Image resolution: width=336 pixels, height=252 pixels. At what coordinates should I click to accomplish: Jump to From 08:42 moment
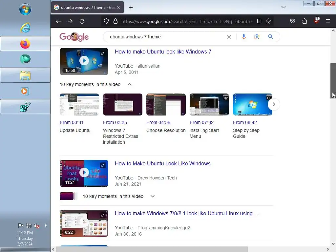click(245, 122)
